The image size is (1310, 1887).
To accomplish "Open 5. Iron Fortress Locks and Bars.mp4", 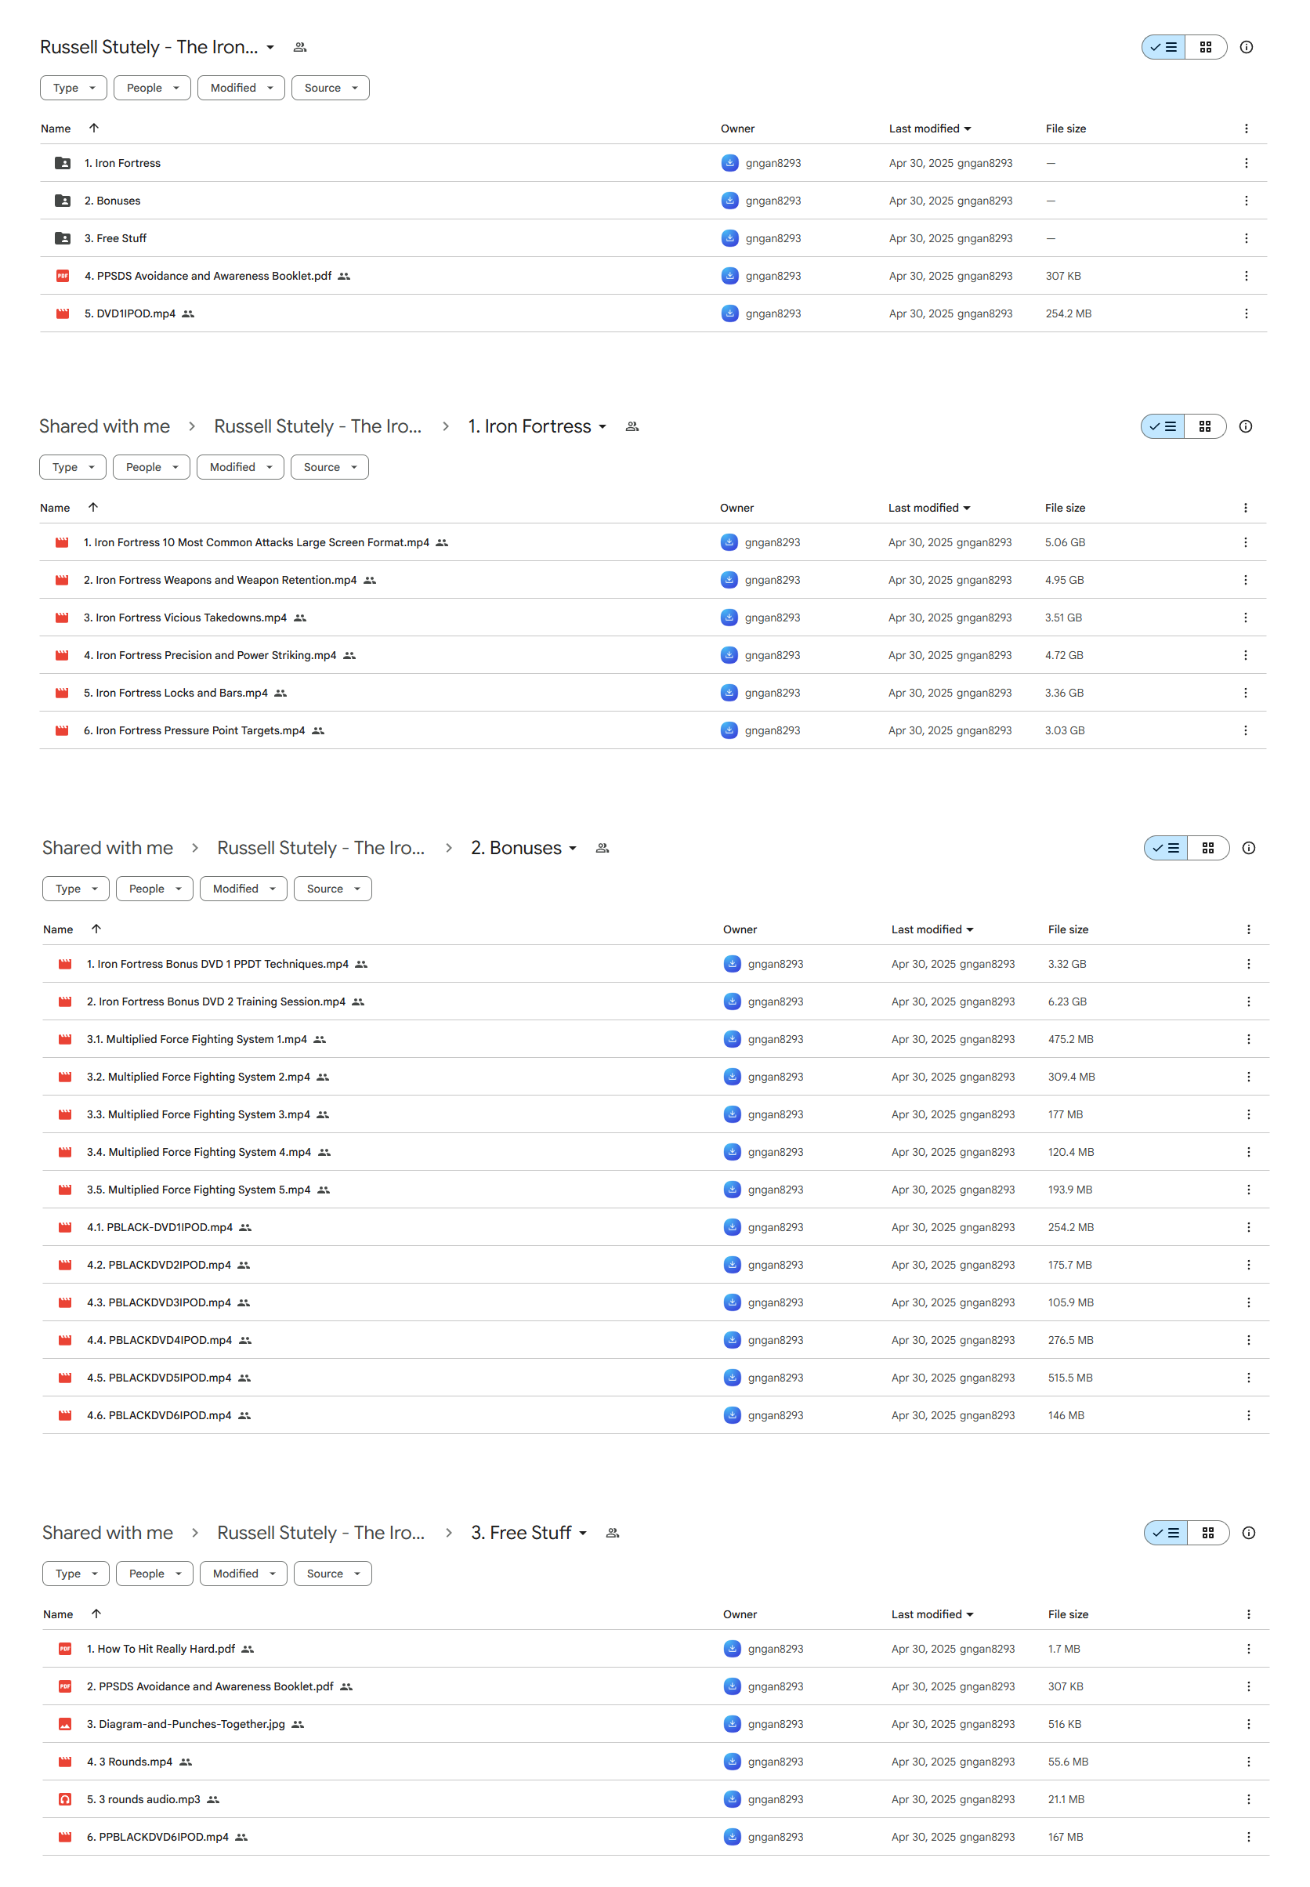I will [x=176, y=694].
